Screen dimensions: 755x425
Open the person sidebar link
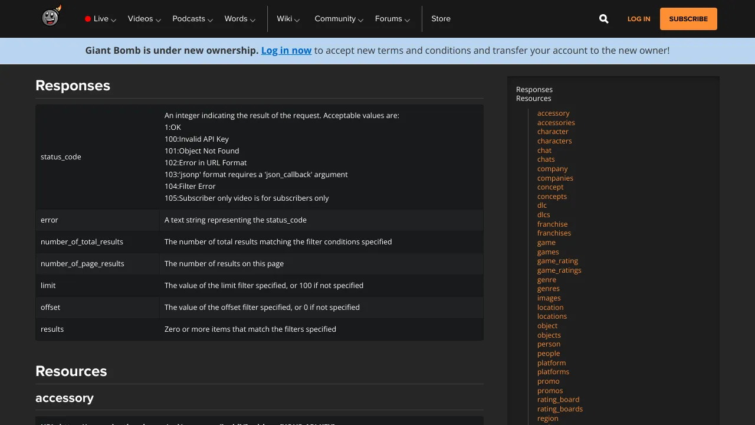549,344
